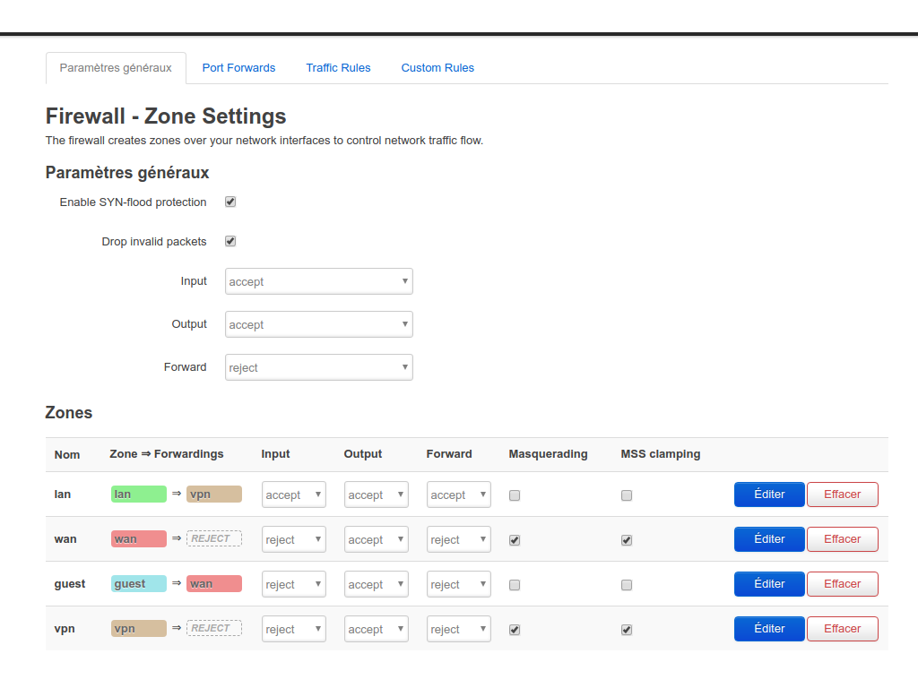918x688 pixels.
Task: Open vpn zone Output dropdown
Action: [x=376, y=629]
